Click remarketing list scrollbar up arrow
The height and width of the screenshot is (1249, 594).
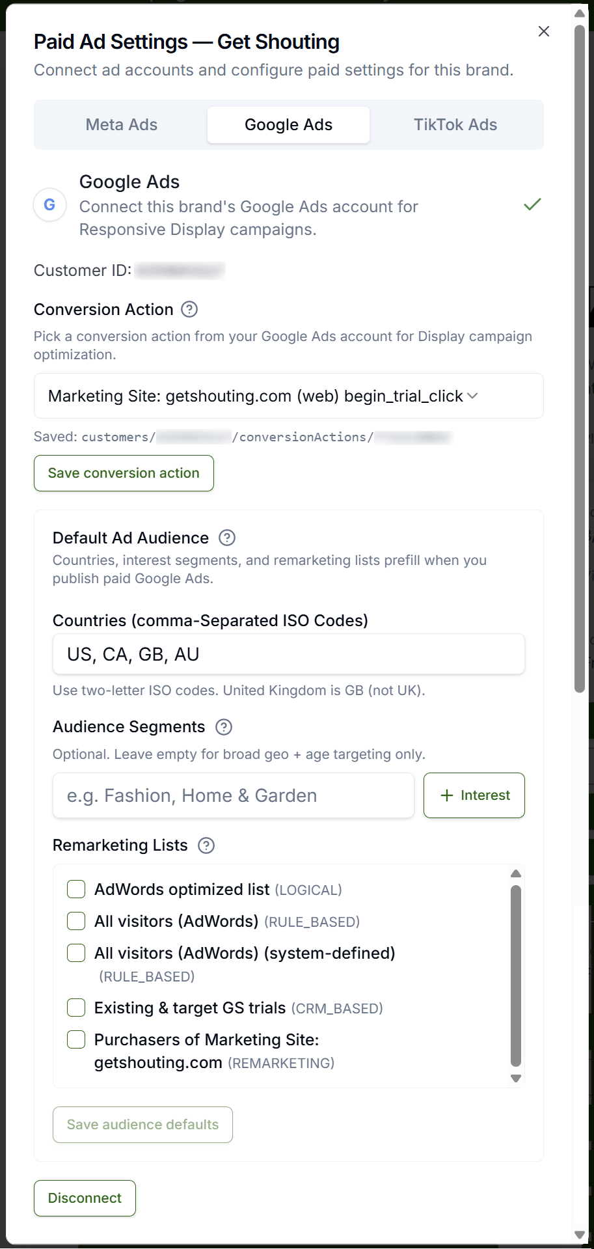[x=516, y=873]
